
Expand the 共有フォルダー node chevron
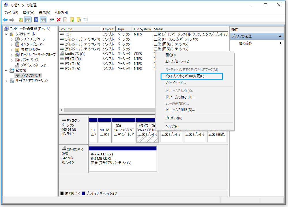(x=12, y=50)
